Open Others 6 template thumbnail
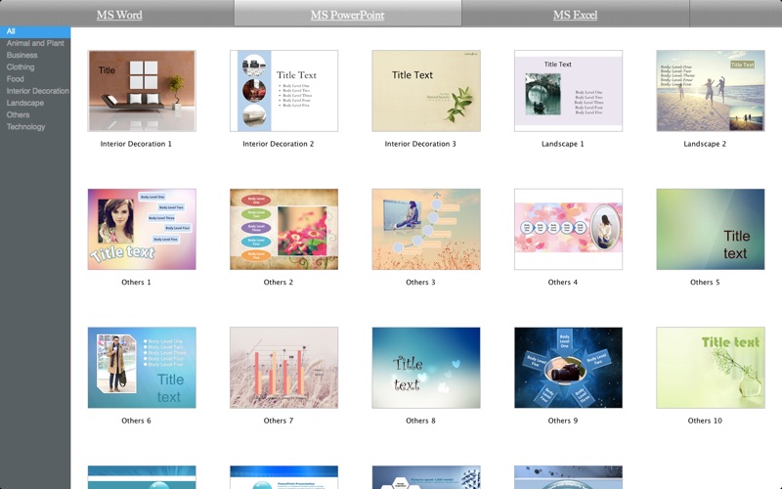This screenshot has height=489, width=782. click(142, 368)
